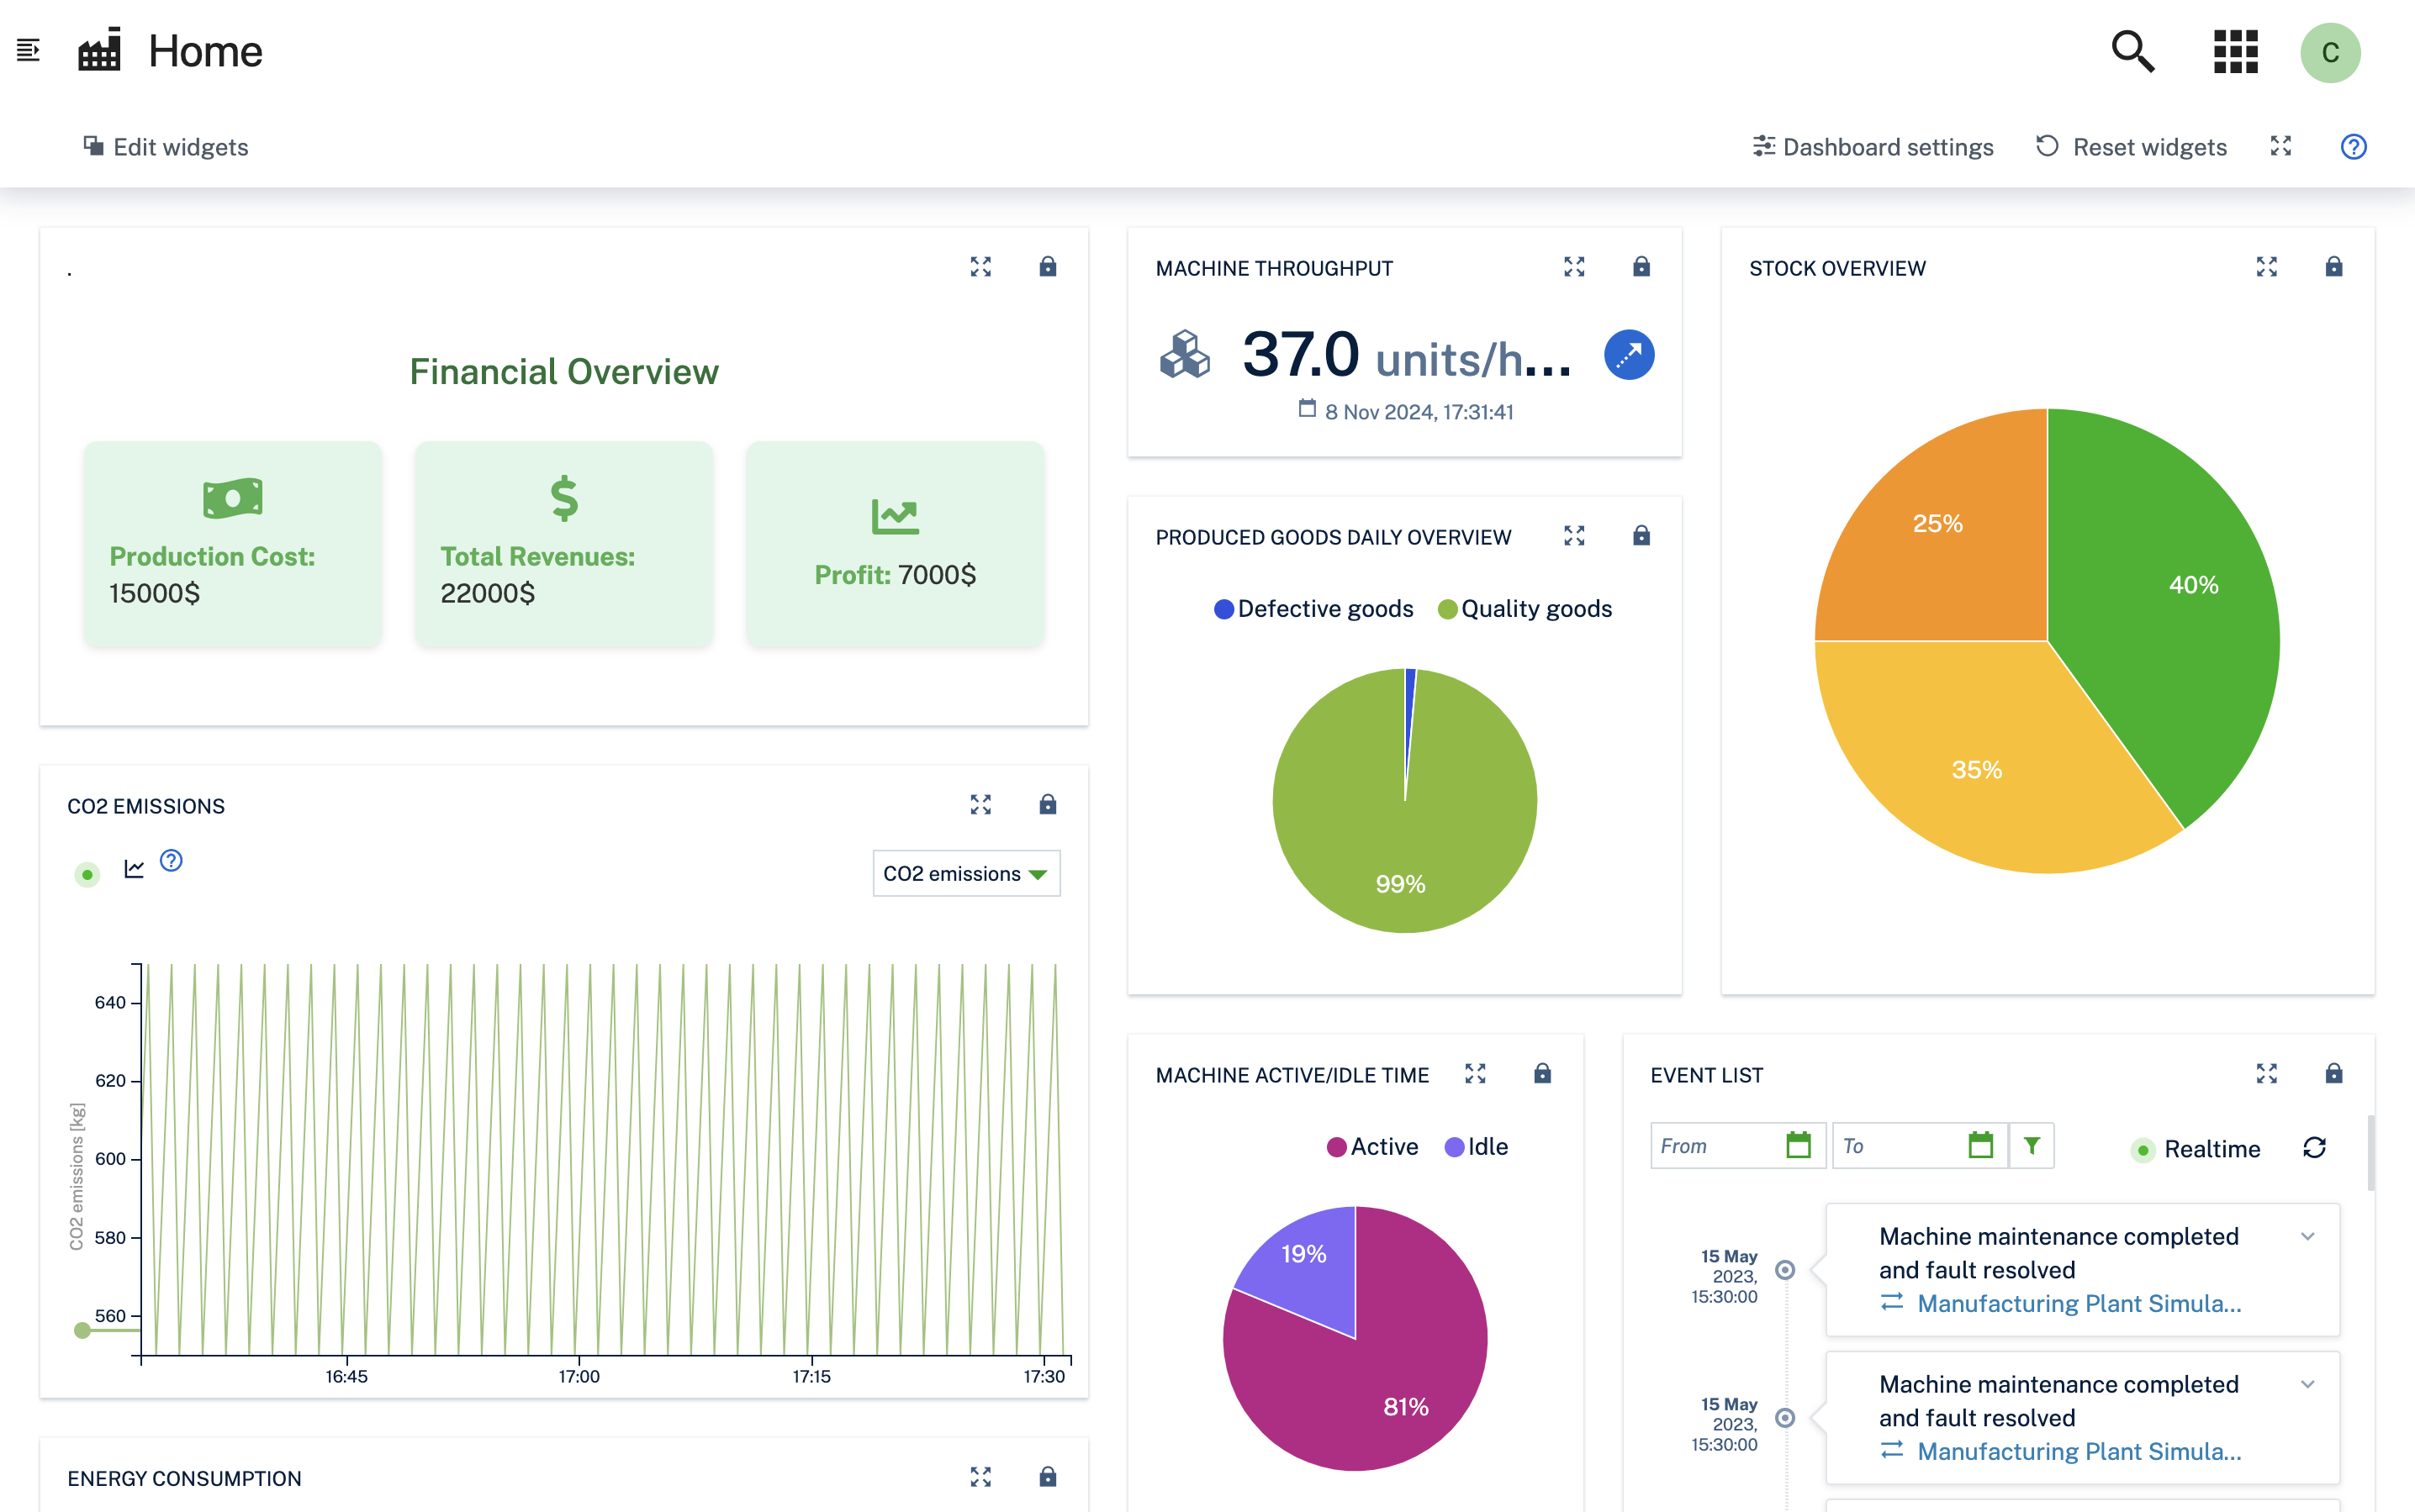This screenshot has width=2415, height=1512.
Task: Click To date input field
Action: tap(1920, 1145)
